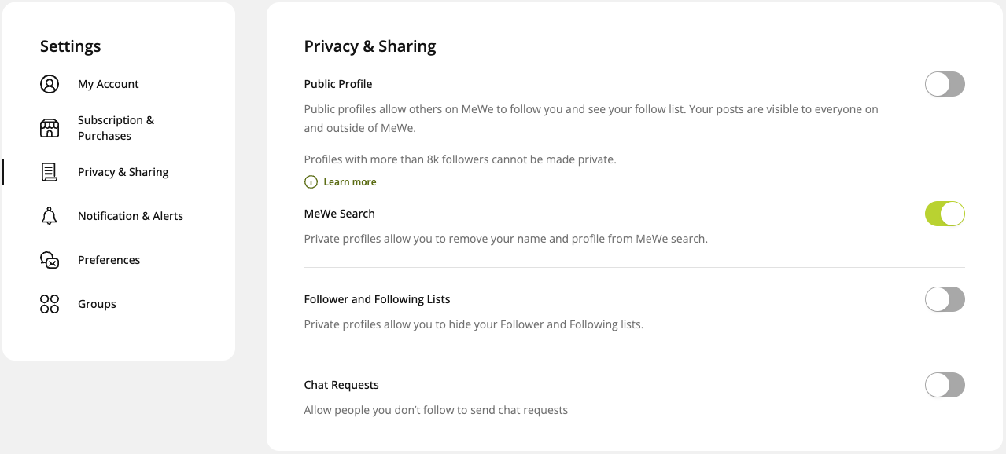Open the Preferences settings page
The image size is (1006, 454).
click(109, 260)
